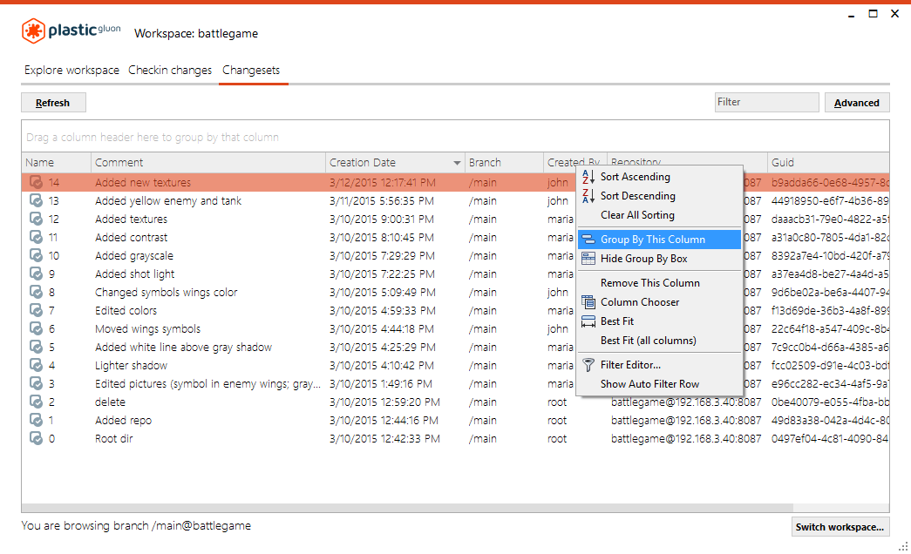Click the changeset icon for row 2
This screenshot has height=554, width=911.
pos(36,402)
